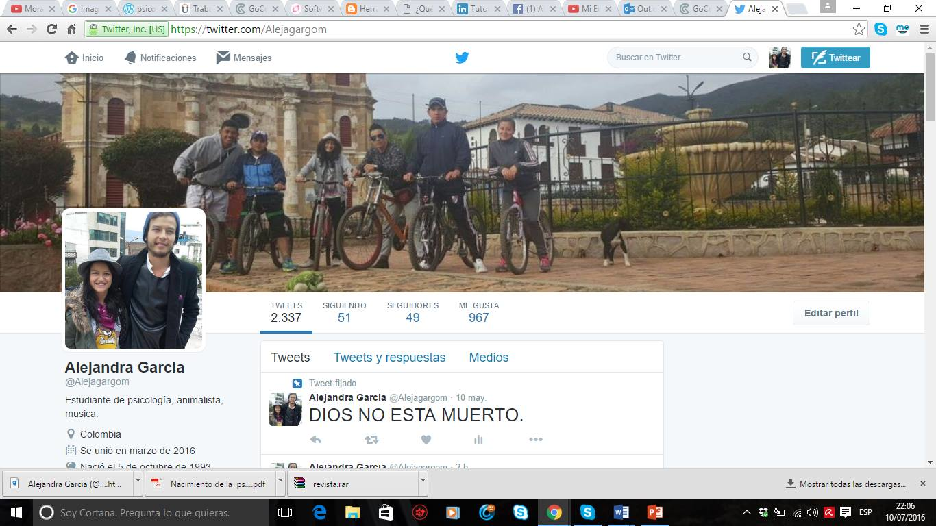Like the pinned tweet with the heart
This screenshot has height=526, width=936.
[x=426, y=440]
